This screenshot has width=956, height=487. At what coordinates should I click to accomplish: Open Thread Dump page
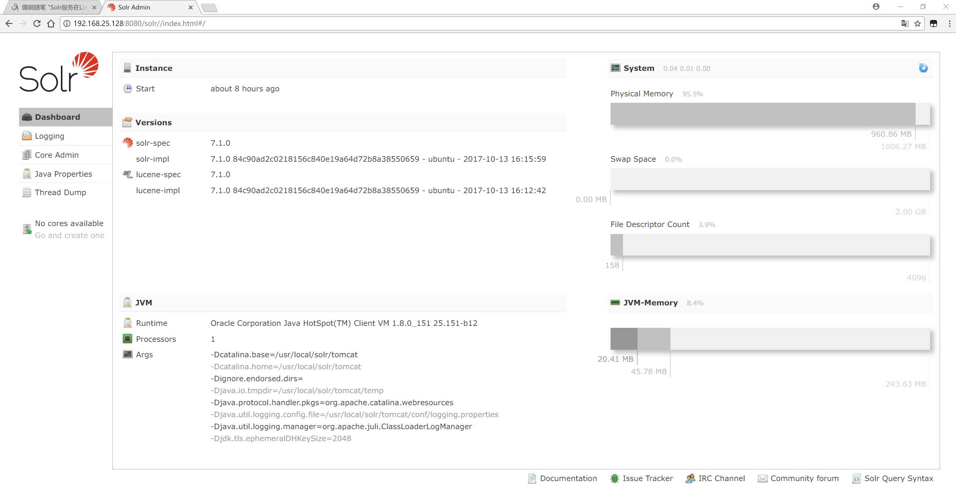65,193
